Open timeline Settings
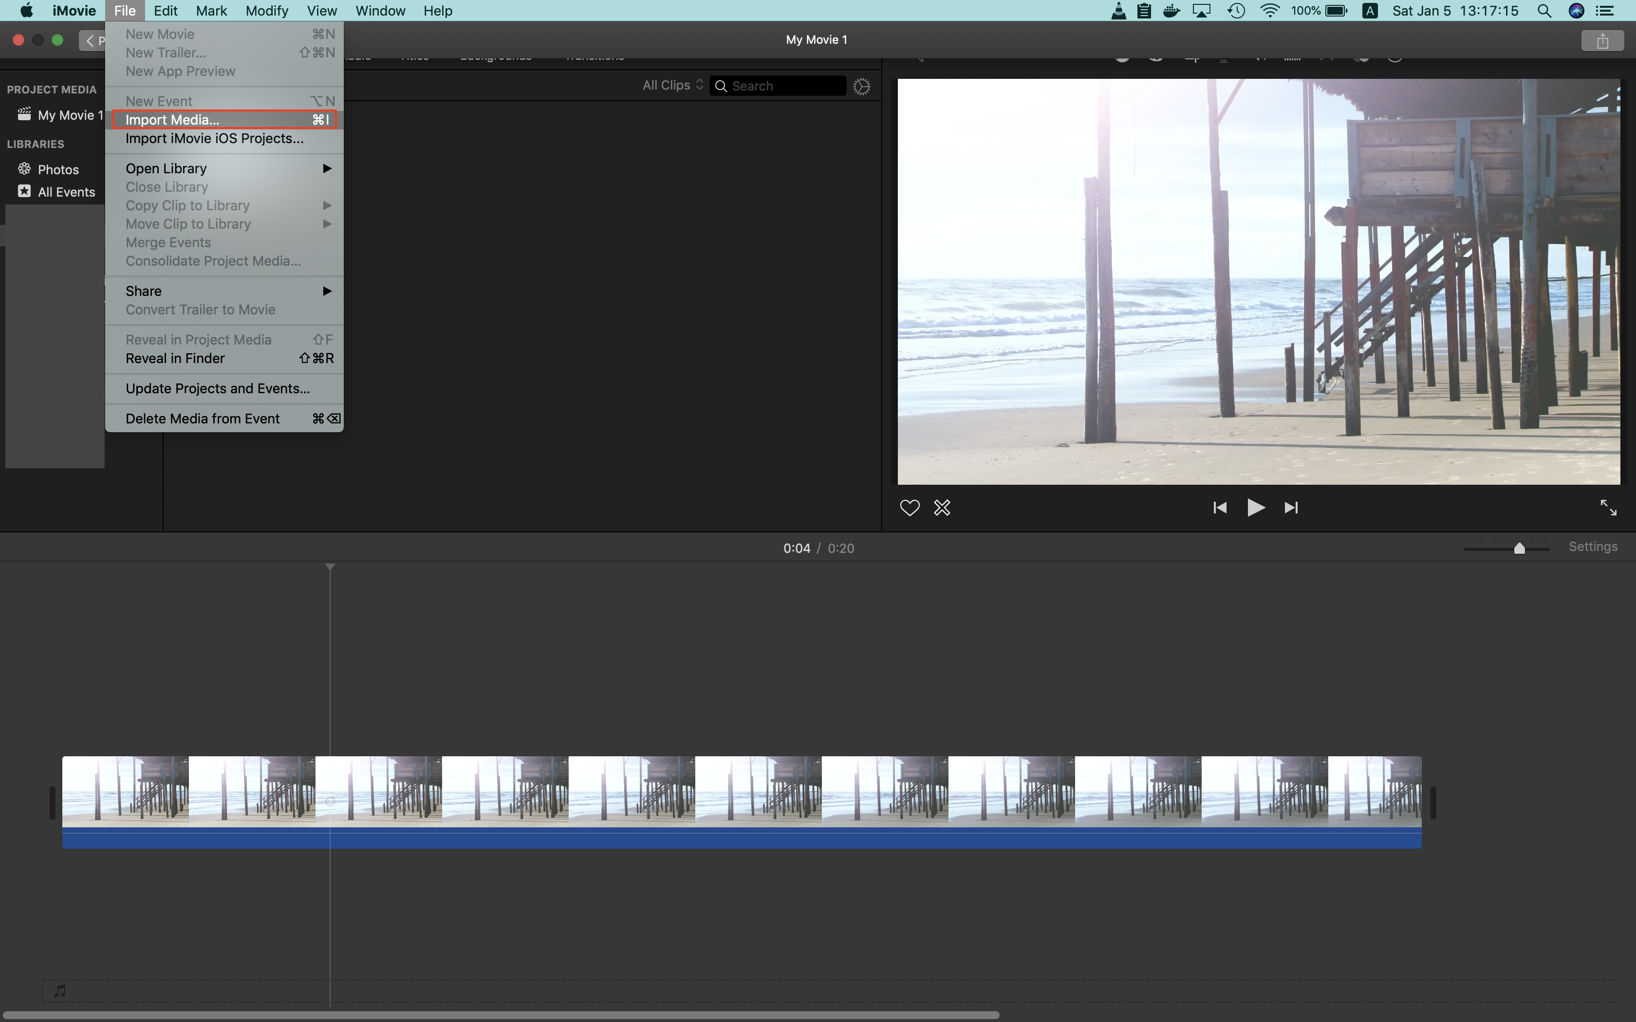The height and width of the screenshot is (1022, 1636). (x=1593, y=547)
